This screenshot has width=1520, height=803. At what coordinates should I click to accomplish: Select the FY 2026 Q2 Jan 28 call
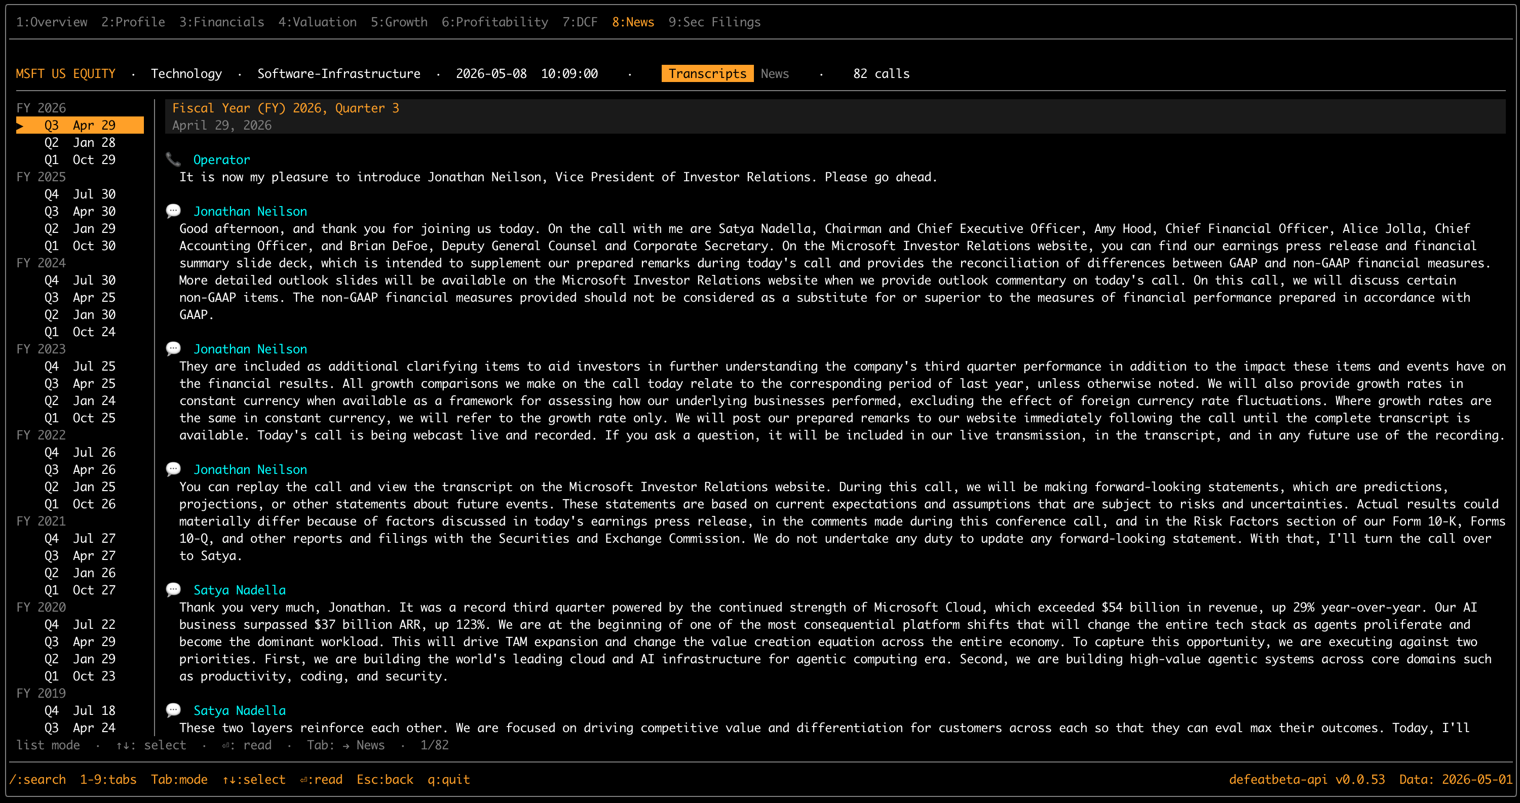click(80, 142)
